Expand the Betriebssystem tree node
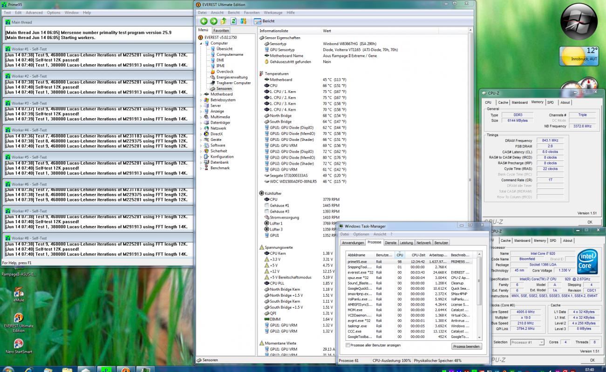 (201, 100)
